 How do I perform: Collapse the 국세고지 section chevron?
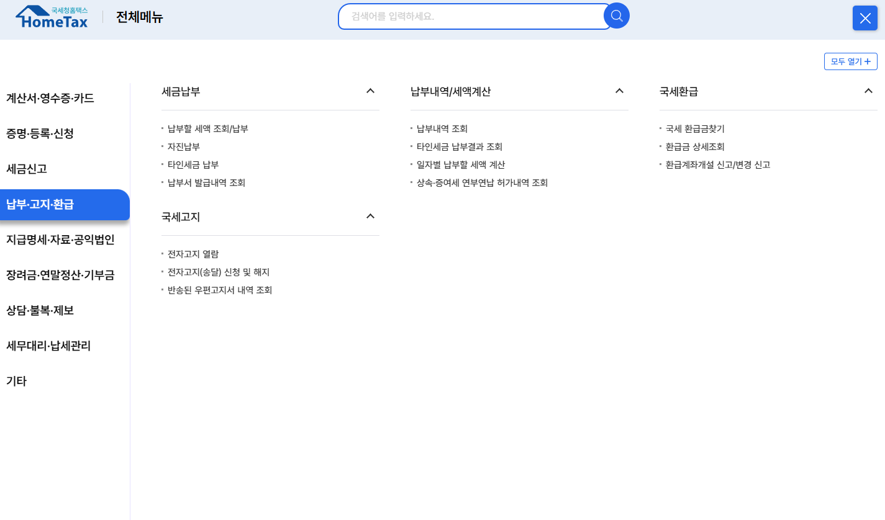coord(370,216)
